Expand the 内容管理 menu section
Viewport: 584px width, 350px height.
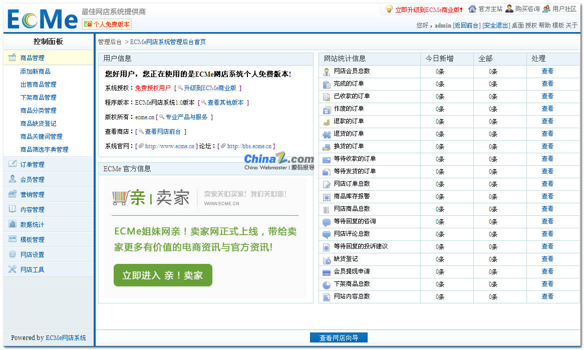point(49,209)
